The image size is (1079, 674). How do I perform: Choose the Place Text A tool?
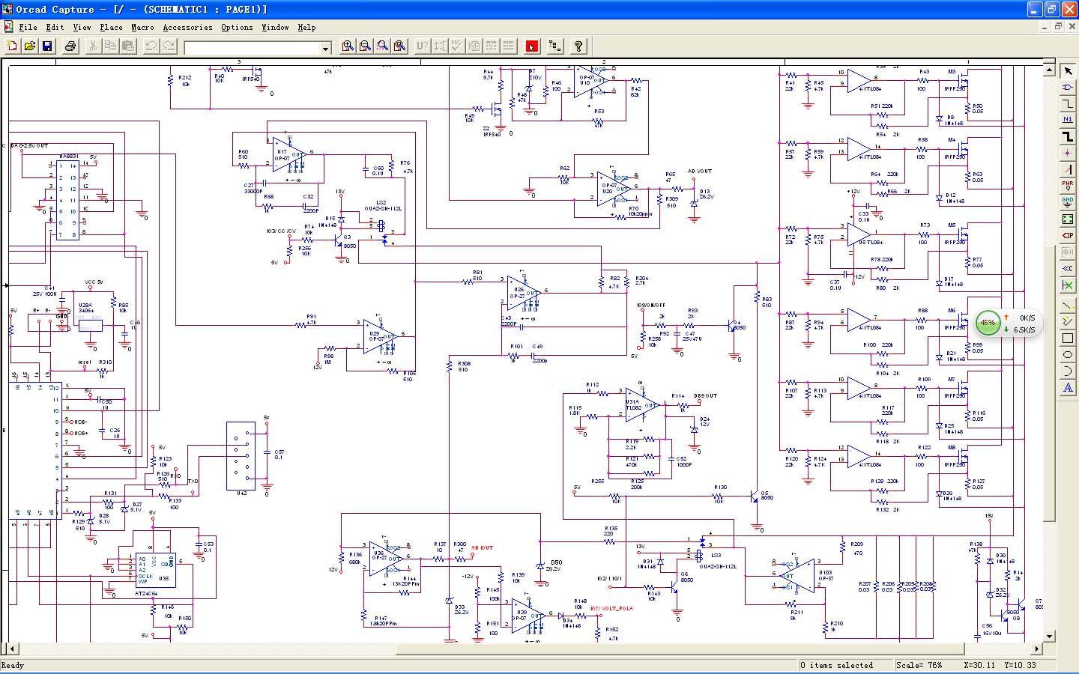1068,387
